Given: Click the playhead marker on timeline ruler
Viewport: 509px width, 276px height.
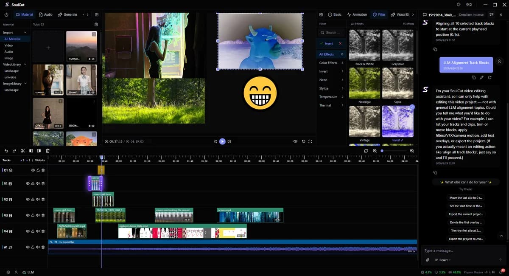Looking at the screenshot, I should (102, 157).
